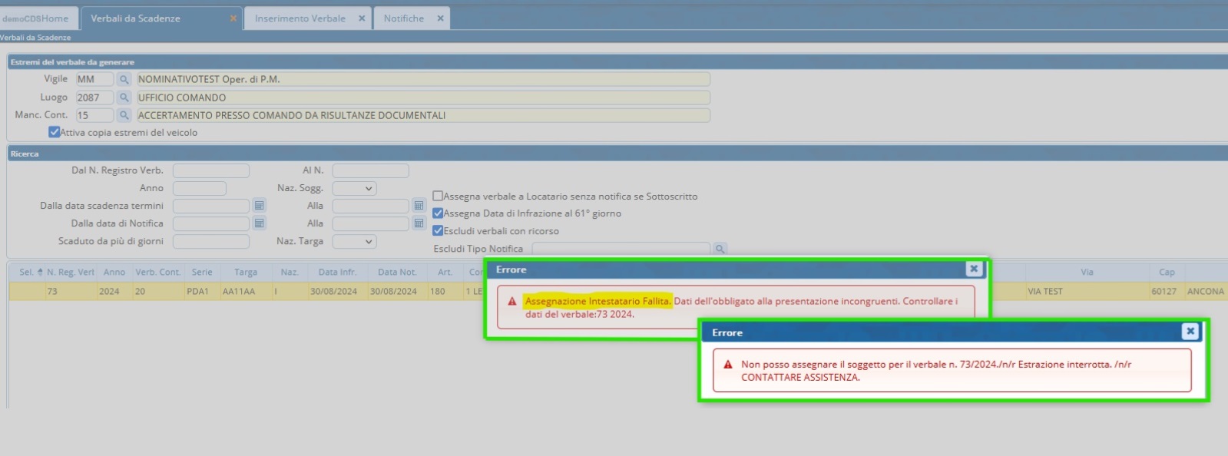The image size is (1228, 456).
Task: Open calendar for Dalla data di Notifica
Action: click(260, 223)
